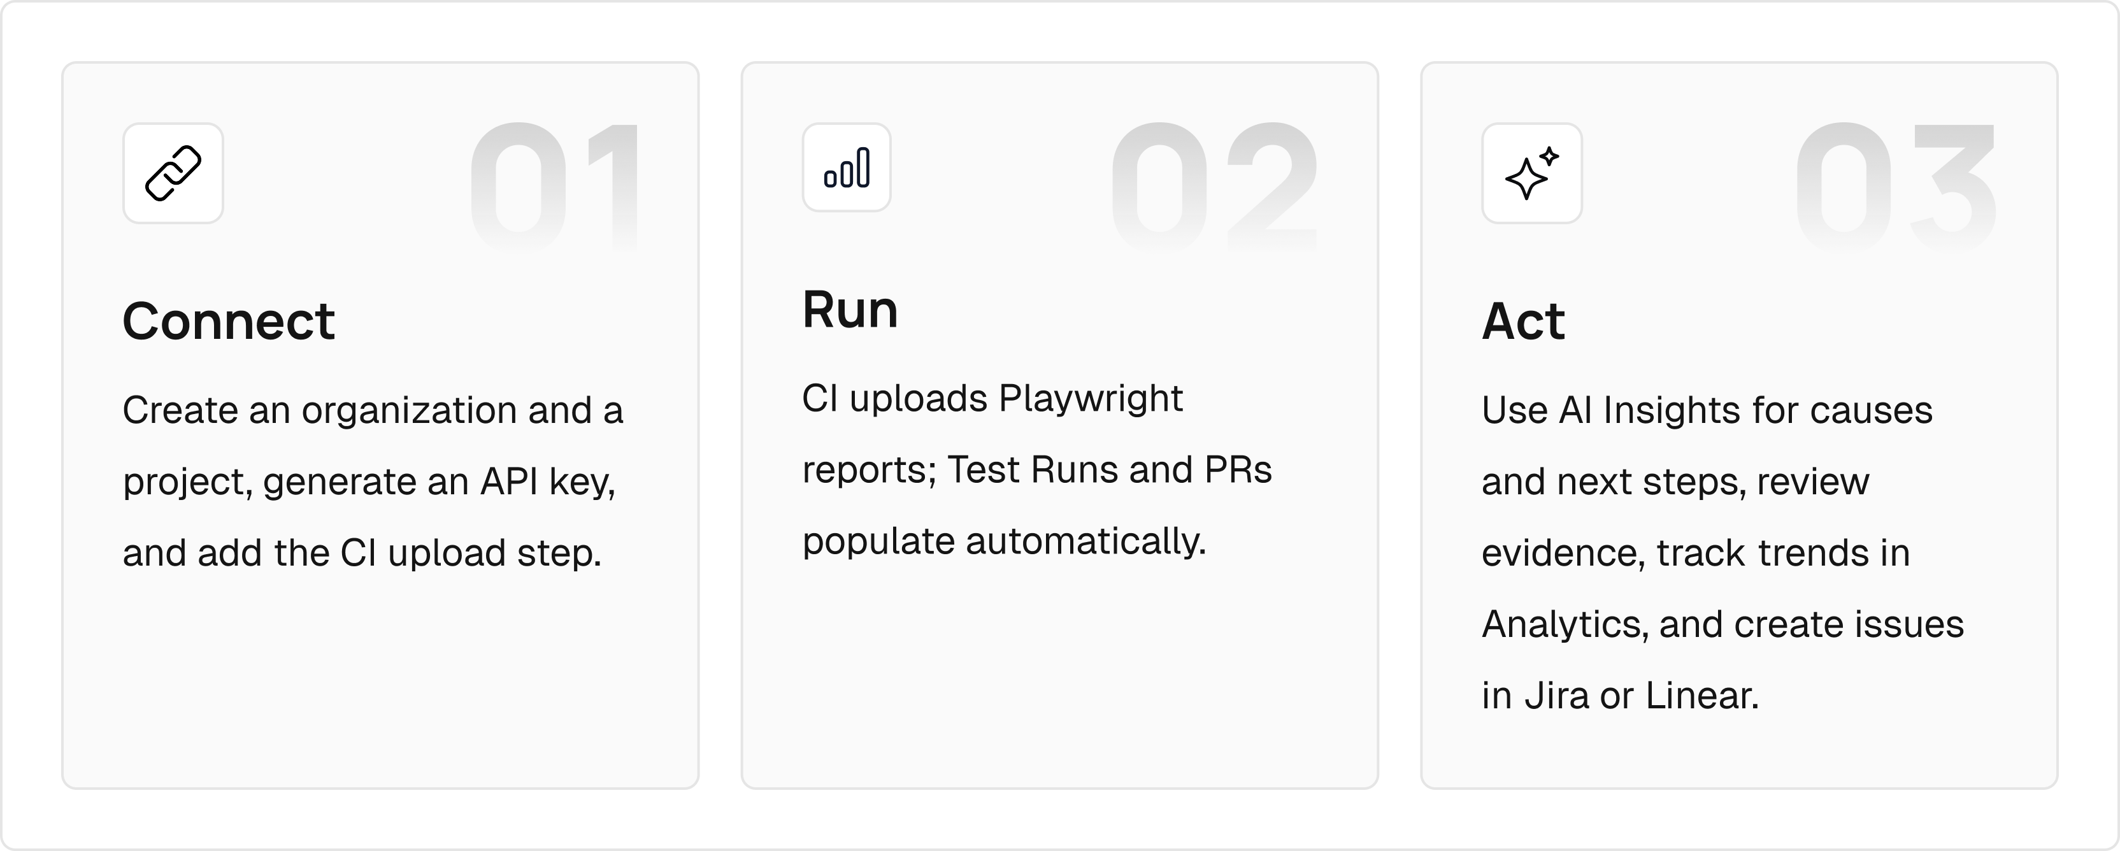
Task: Click the word "Playwright" in Run card
Action: tap(1090, 399)
